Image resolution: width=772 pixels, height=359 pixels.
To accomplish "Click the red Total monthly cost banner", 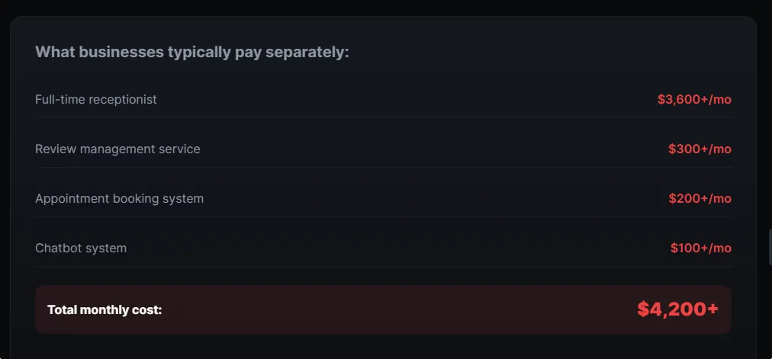I will pyautogui.click(x=383, y=309).
